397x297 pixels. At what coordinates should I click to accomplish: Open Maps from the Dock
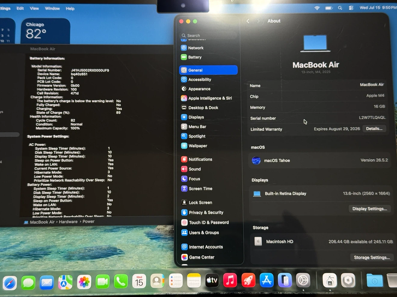(65, 282)
